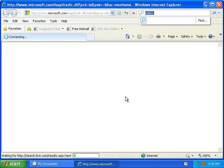The height and width of the screenshot is (168, 224).
Task: Toggle the Compatibility View icon
Action: tap(119, 13)
